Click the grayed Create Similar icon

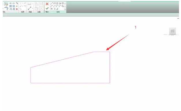41,8
